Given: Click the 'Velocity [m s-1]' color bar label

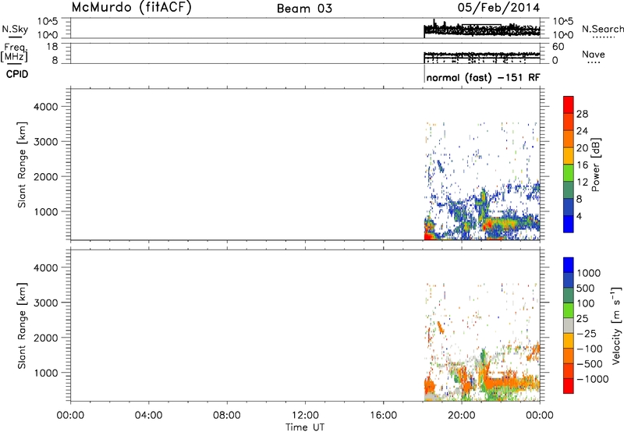Looking at the screenshot, I should pyautogui.click(x=616, y=325).
